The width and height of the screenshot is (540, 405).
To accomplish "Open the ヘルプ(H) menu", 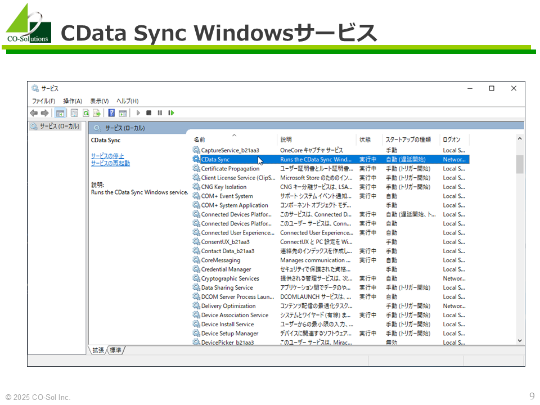I will [x=128, y=101].
